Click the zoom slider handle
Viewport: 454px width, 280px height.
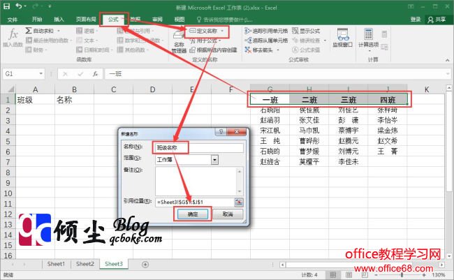click(x=402, y=275)
